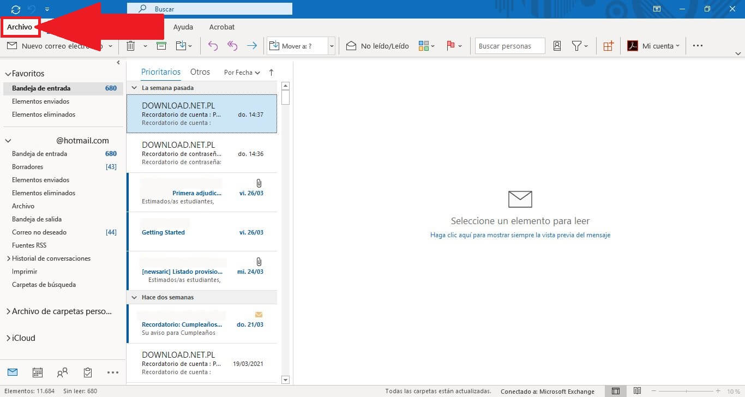Open the Mover a: ? dropdown arrow
This screenshot has height=397, width=745.
pyautogui.click(x=332, y=46)
